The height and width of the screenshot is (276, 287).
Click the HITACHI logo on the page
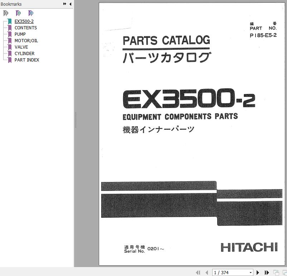click(249, 247)
